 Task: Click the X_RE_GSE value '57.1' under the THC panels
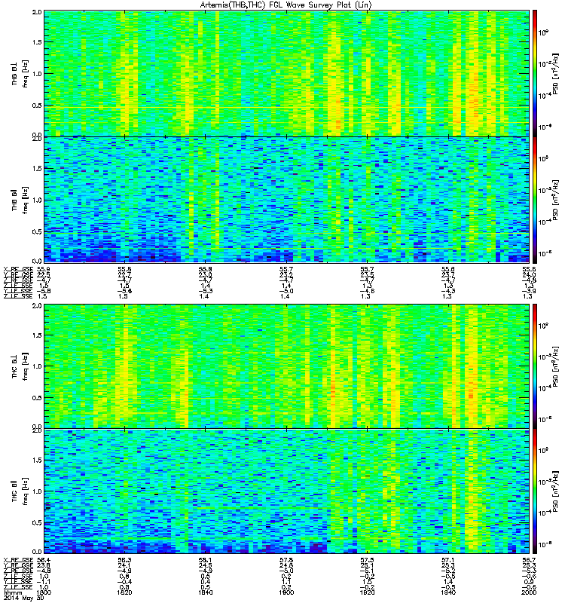(x=448, y=560)
